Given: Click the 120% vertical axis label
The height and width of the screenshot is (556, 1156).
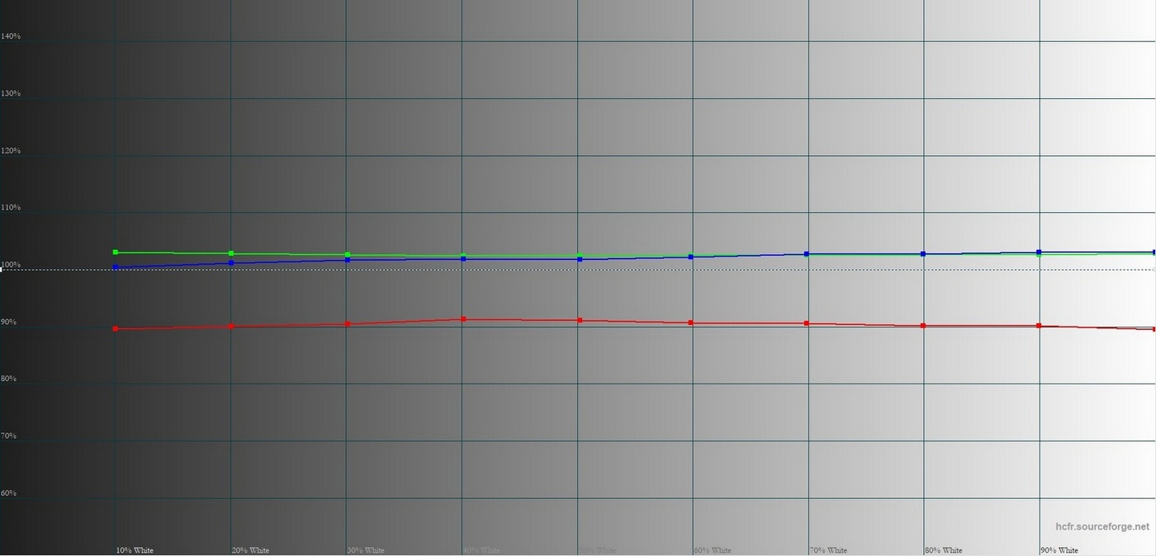Looking at the screenshot, I should point(11,151).
